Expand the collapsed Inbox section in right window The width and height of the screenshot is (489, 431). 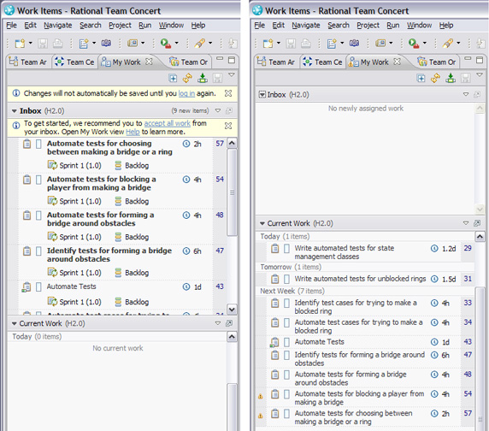pyautogui.click(x=262, y=95)
